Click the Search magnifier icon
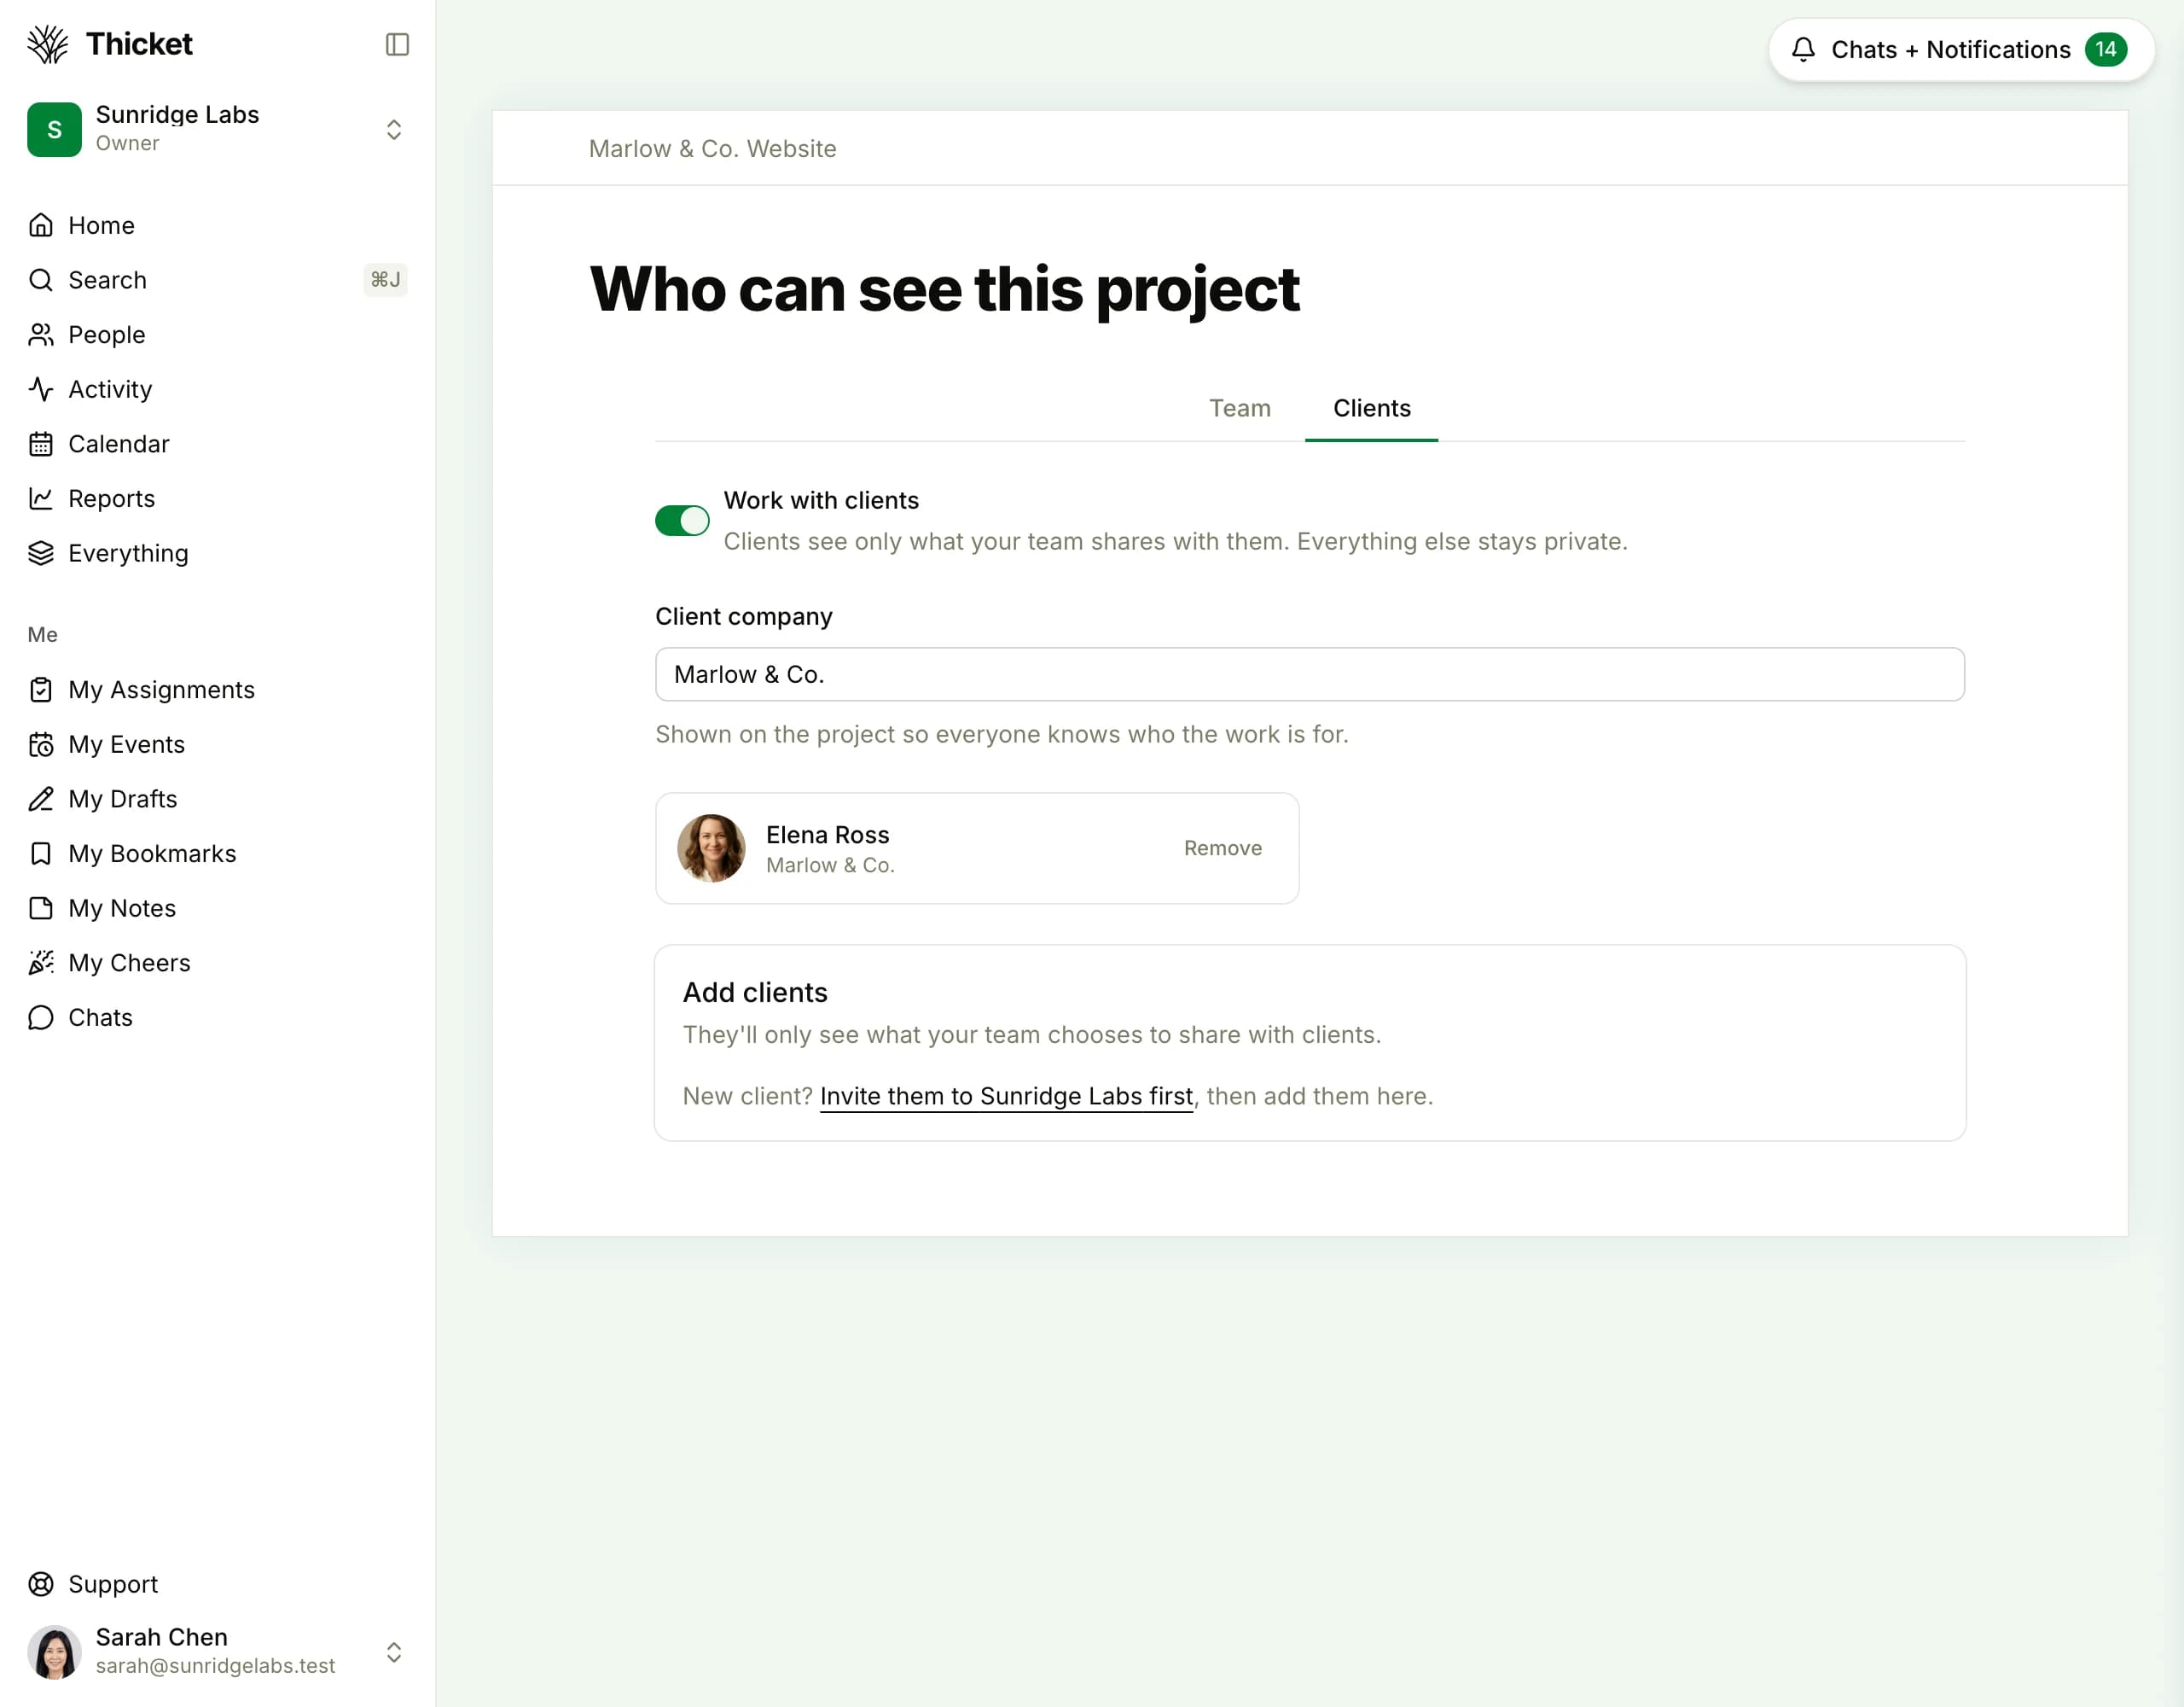Screen dimensions: 2184x1707 pyautogui.click(x=41, y=280)
